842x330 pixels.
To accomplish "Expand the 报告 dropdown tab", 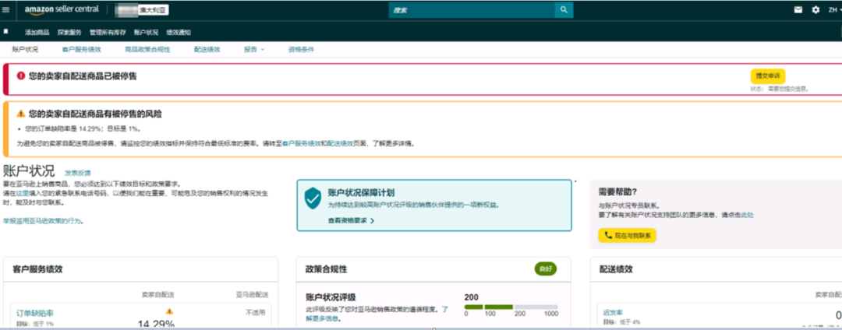I will (254, 49).
